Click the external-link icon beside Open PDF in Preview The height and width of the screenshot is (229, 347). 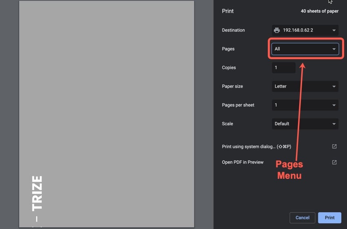point(334,162)
